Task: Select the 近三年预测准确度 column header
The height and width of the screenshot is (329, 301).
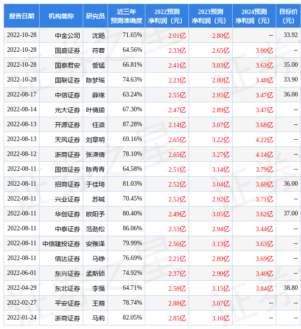Action: 126,16
